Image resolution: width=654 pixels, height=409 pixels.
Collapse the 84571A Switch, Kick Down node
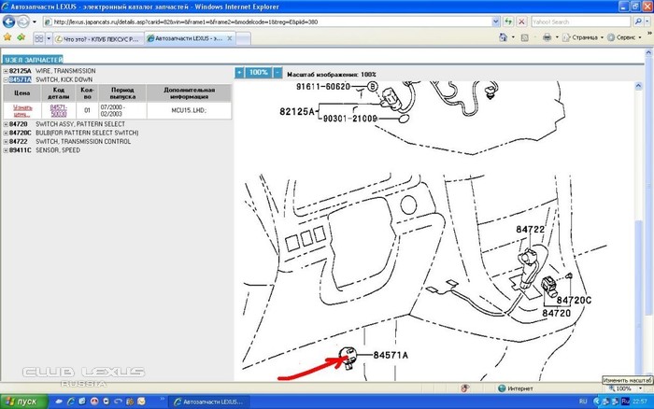pyautogui.click(x=6, y=79)
